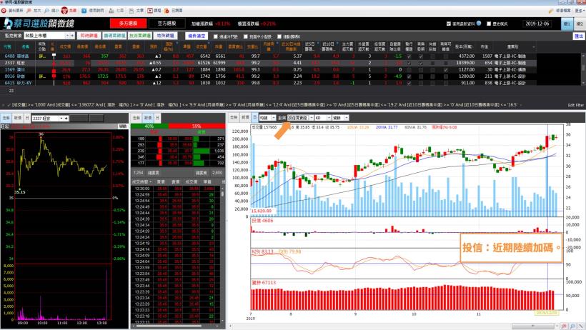Select the second tab in the middle quote panel

[148, 118]
